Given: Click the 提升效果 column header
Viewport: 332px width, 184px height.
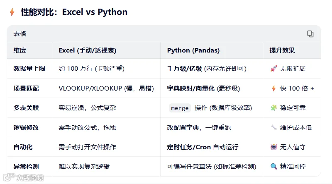Looking at the screenshot, I should tap(282, 50).
